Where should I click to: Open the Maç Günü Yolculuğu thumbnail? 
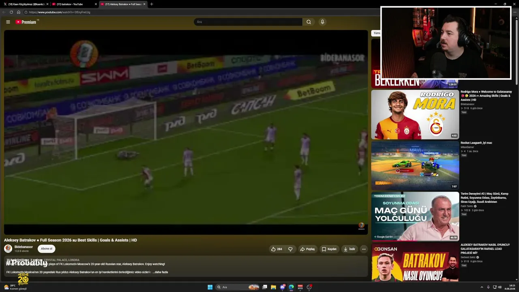(x=415, y=217)
